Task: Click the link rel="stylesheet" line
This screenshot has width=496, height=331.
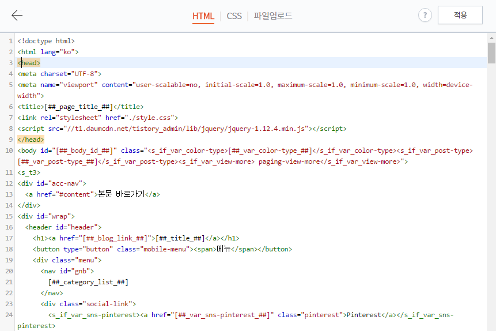Action: click(98, 118)
